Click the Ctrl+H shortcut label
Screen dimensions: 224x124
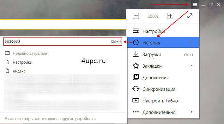coord(116,41)
